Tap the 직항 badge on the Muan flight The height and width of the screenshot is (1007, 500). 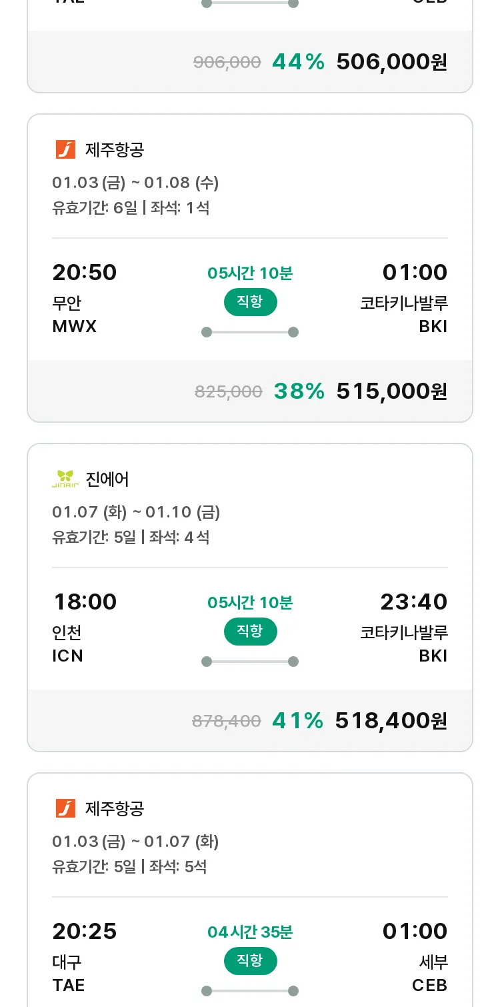point(250,302)
